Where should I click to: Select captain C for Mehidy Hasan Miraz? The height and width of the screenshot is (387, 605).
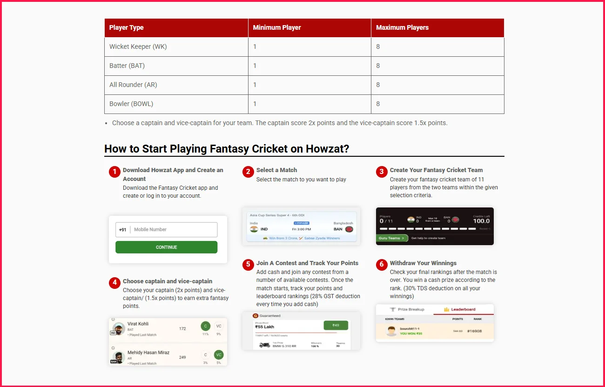click(x=205, y=355)
